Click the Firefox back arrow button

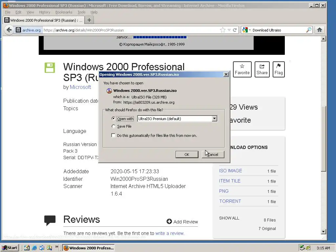coord(9,30)
